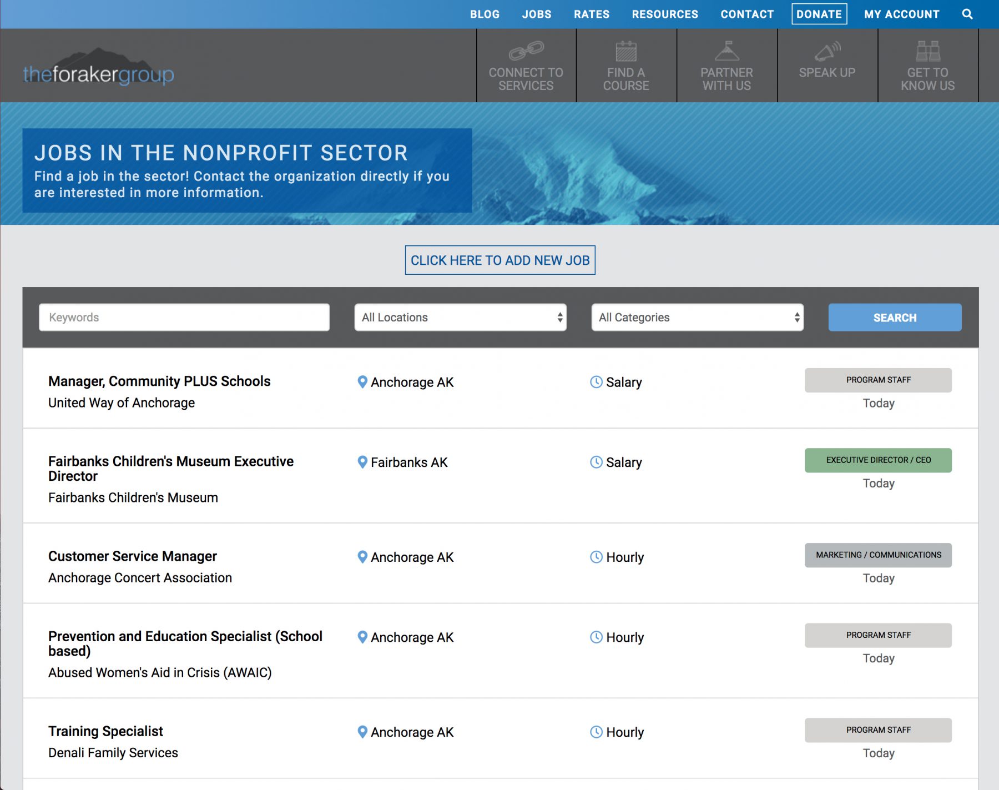Viewport: 999px width, 790px height.
Task: Open My Account in top navigation
Action: [x=902, y=14]
